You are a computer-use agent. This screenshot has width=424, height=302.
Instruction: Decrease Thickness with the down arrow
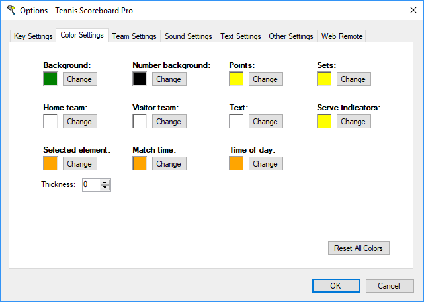[105, 188]
